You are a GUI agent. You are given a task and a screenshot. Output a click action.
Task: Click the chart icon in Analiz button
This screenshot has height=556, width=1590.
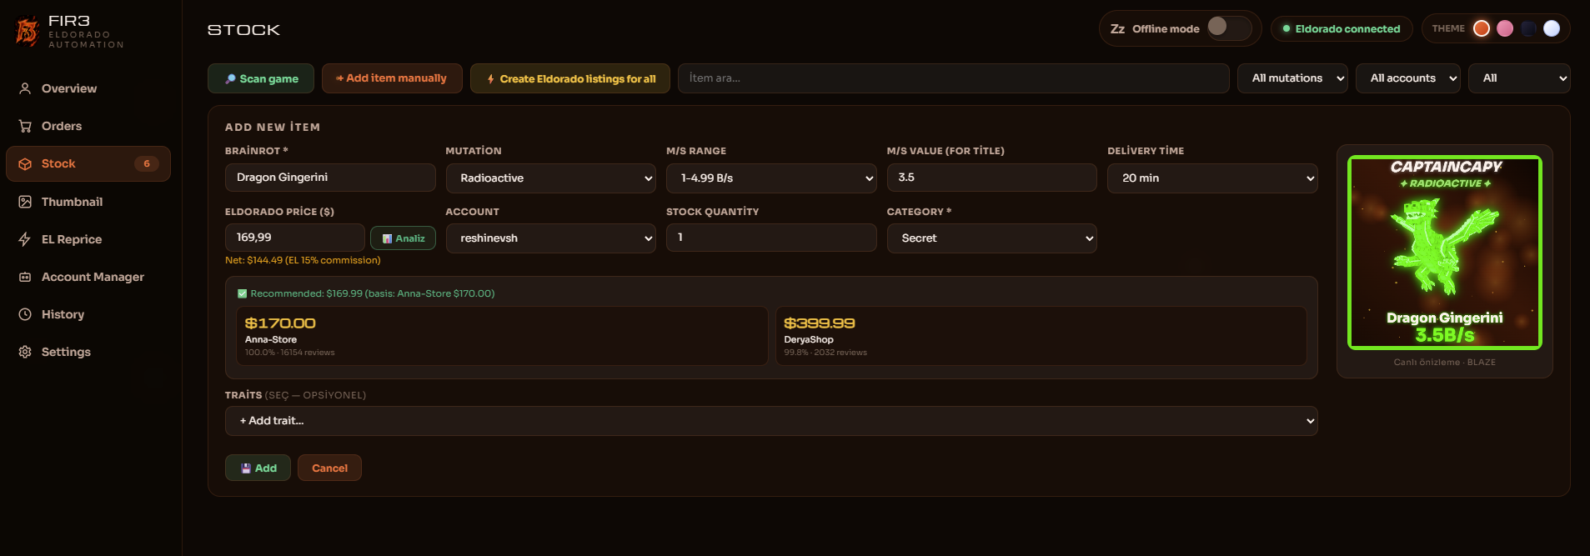pyautogui.click(x=387, y=238)
